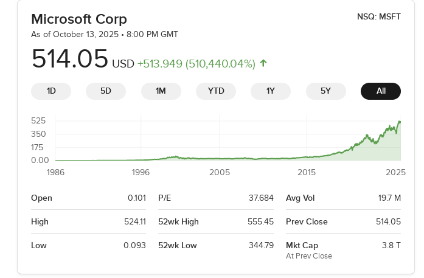Choose the 5Y time range
The height and width of the screenshot is (278, 424).
325,91
